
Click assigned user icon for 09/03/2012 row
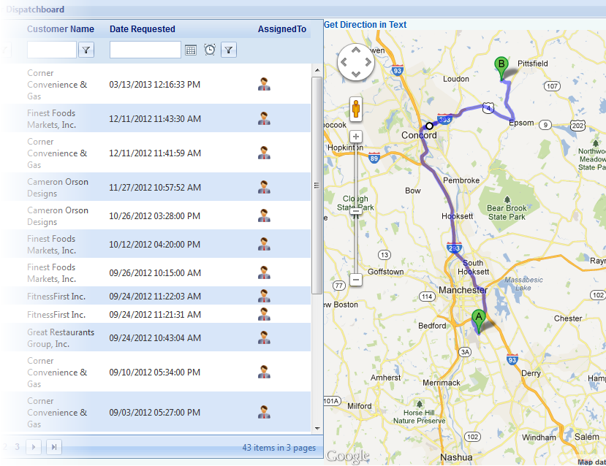[x=264, y=412]
